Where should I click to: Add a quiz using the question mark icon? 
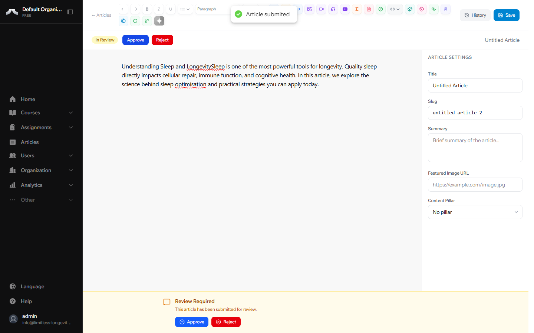(x=380, y=9)
